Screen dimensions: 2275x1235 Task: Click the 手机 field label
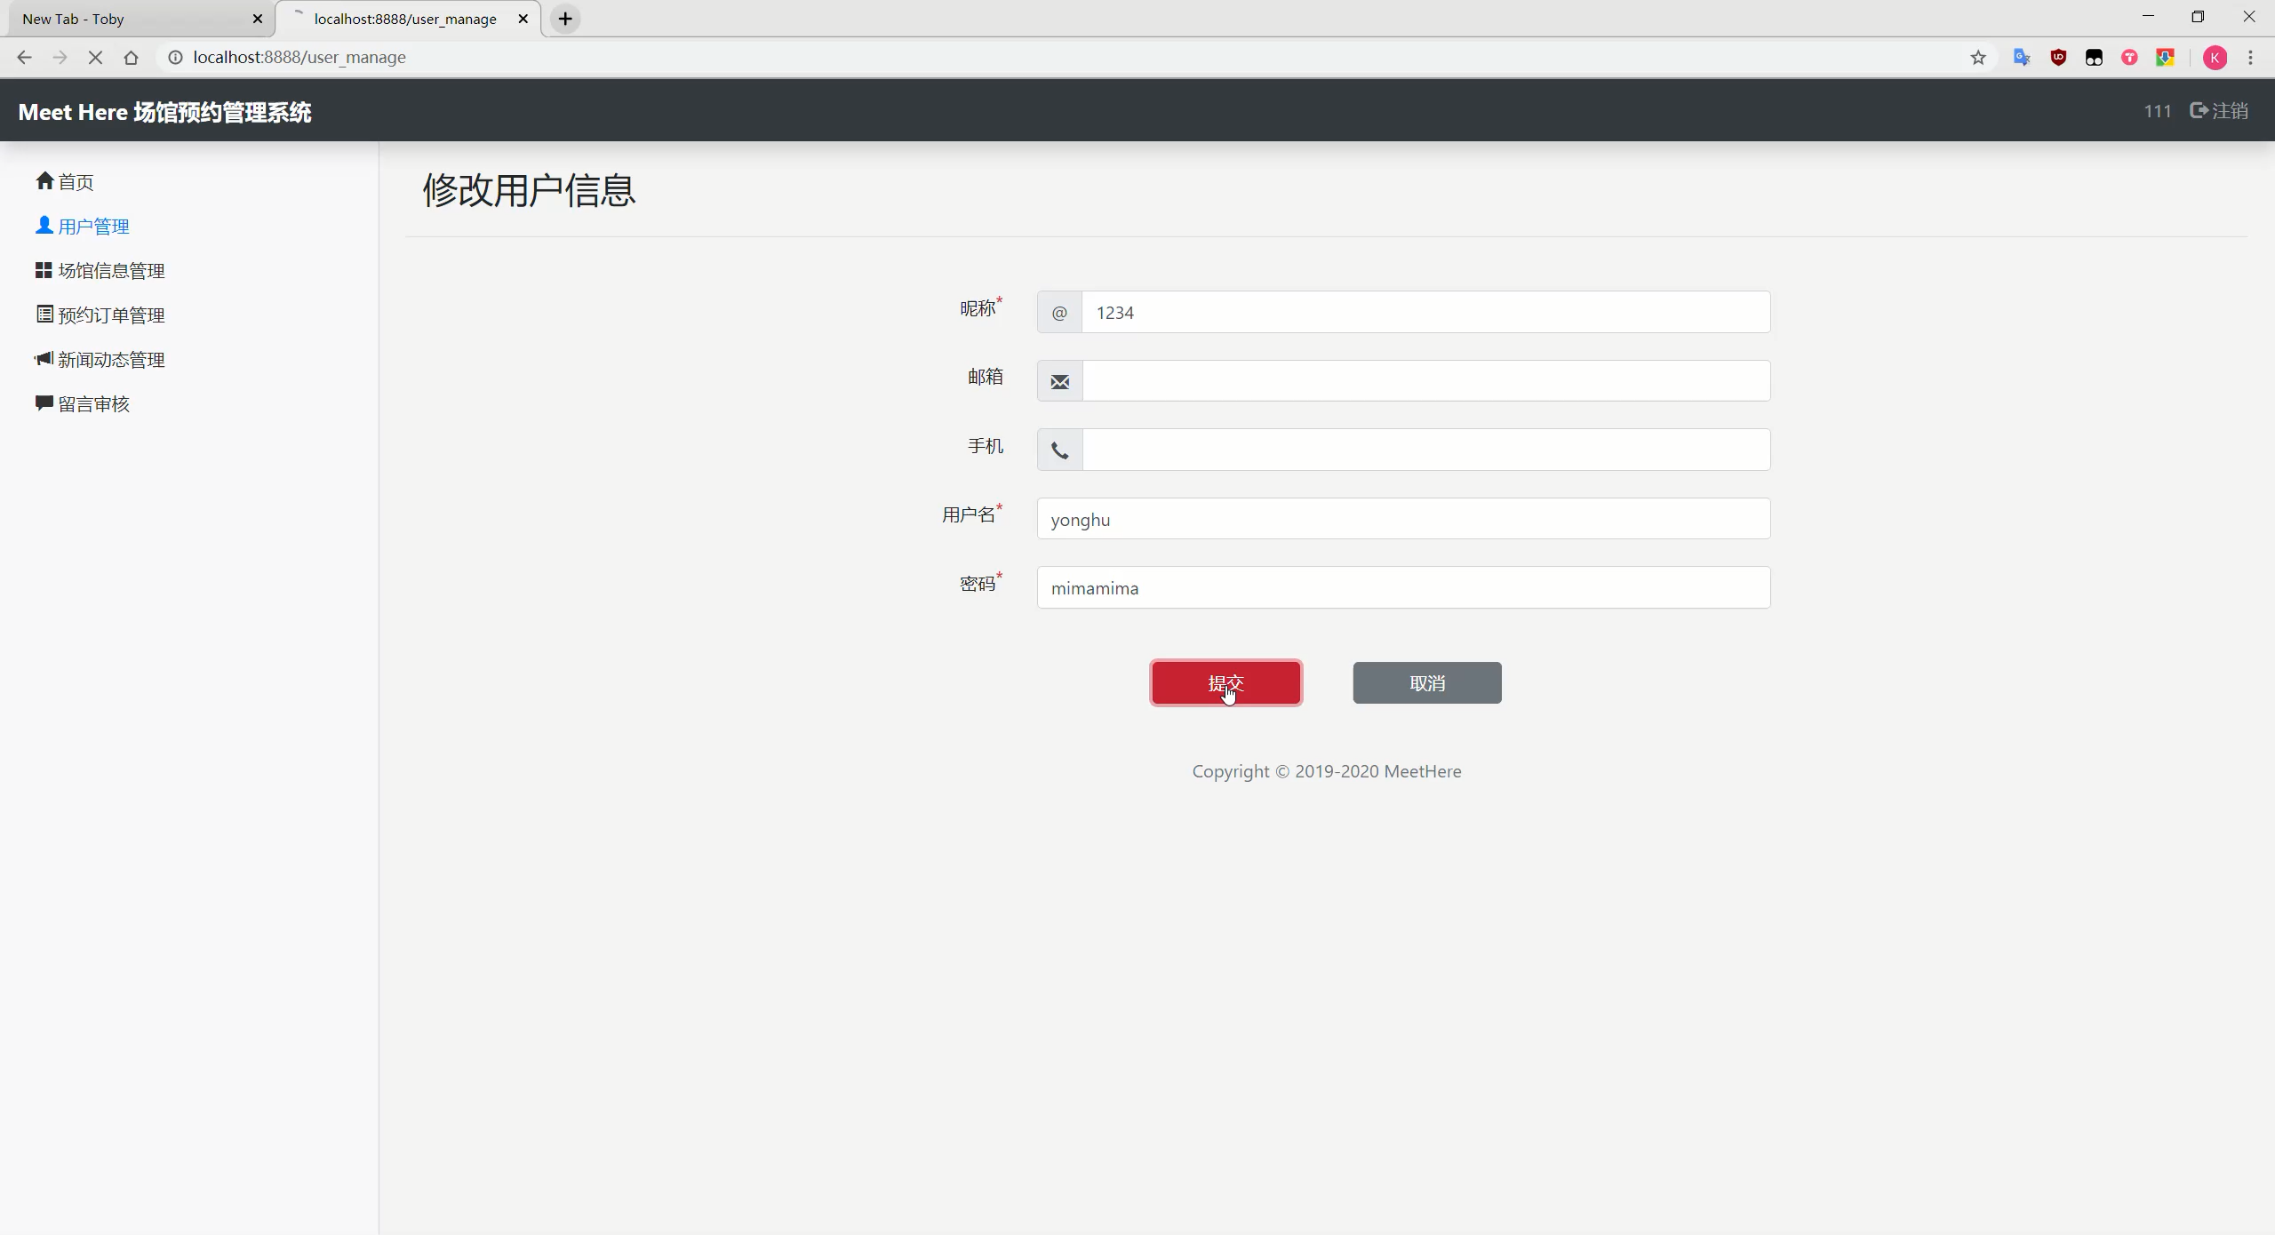986,446
